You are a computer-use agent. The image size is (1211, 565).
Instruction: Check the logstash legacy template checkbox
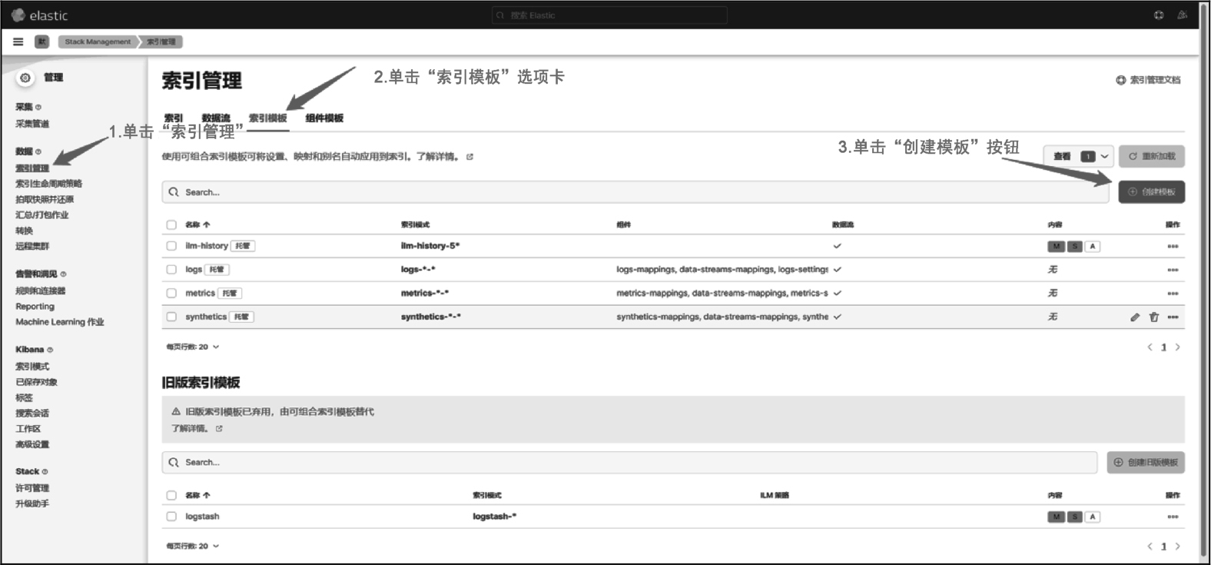(x=171, y=517)
